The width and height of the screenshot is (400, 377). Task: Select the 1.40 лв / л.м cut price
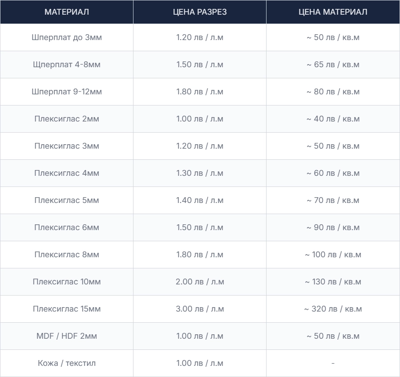click(x=200, y=200)
